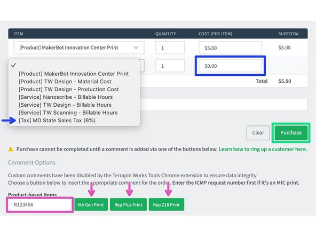
Task: Click the second row quantity field
Action: pos(170,66)
